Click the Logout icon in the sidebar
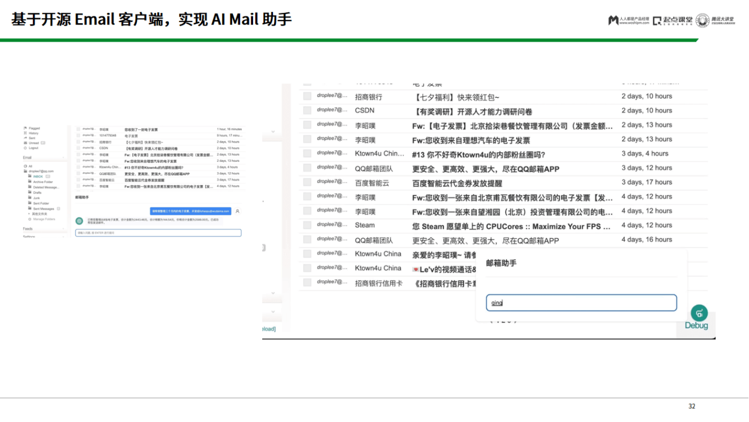 tap(25, 148)
